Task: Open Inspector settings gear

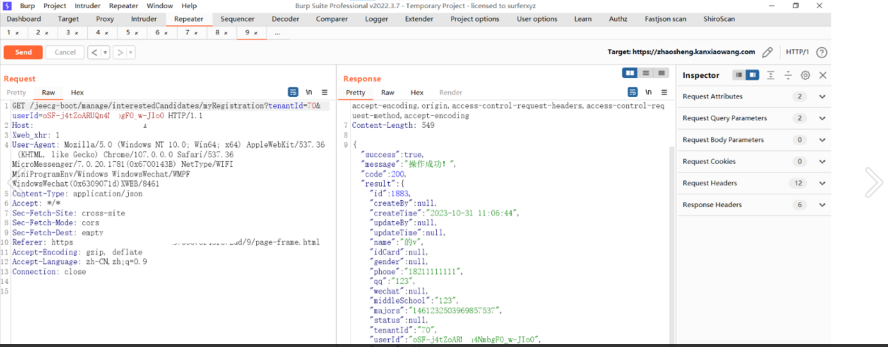Action: point(805,75)
